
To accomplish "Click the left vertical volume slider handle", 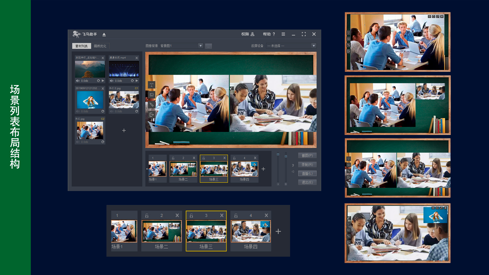I will (x=278, y=154).
